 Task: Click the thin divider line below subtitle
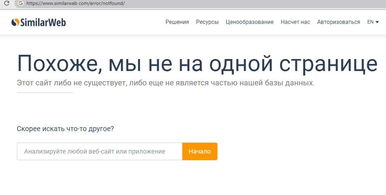coord(45,93)
